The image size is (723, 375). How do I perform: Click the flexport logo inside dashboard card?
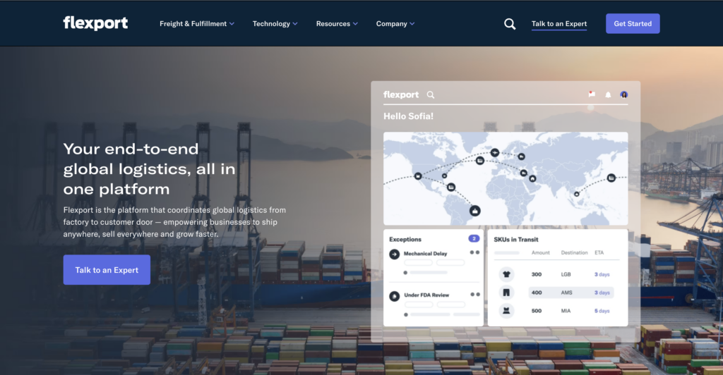(401, 94)
